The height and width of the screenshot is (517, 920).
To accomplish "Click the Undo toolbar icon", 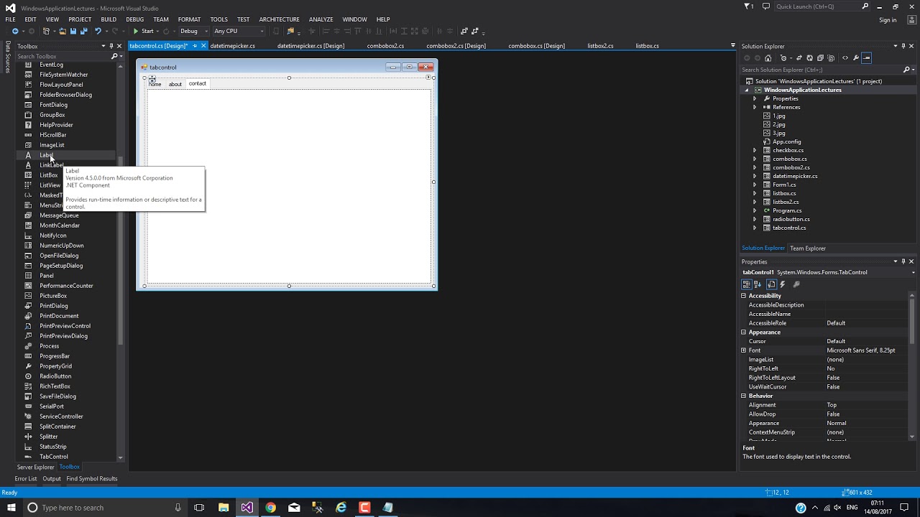I will tap(98, 31).
